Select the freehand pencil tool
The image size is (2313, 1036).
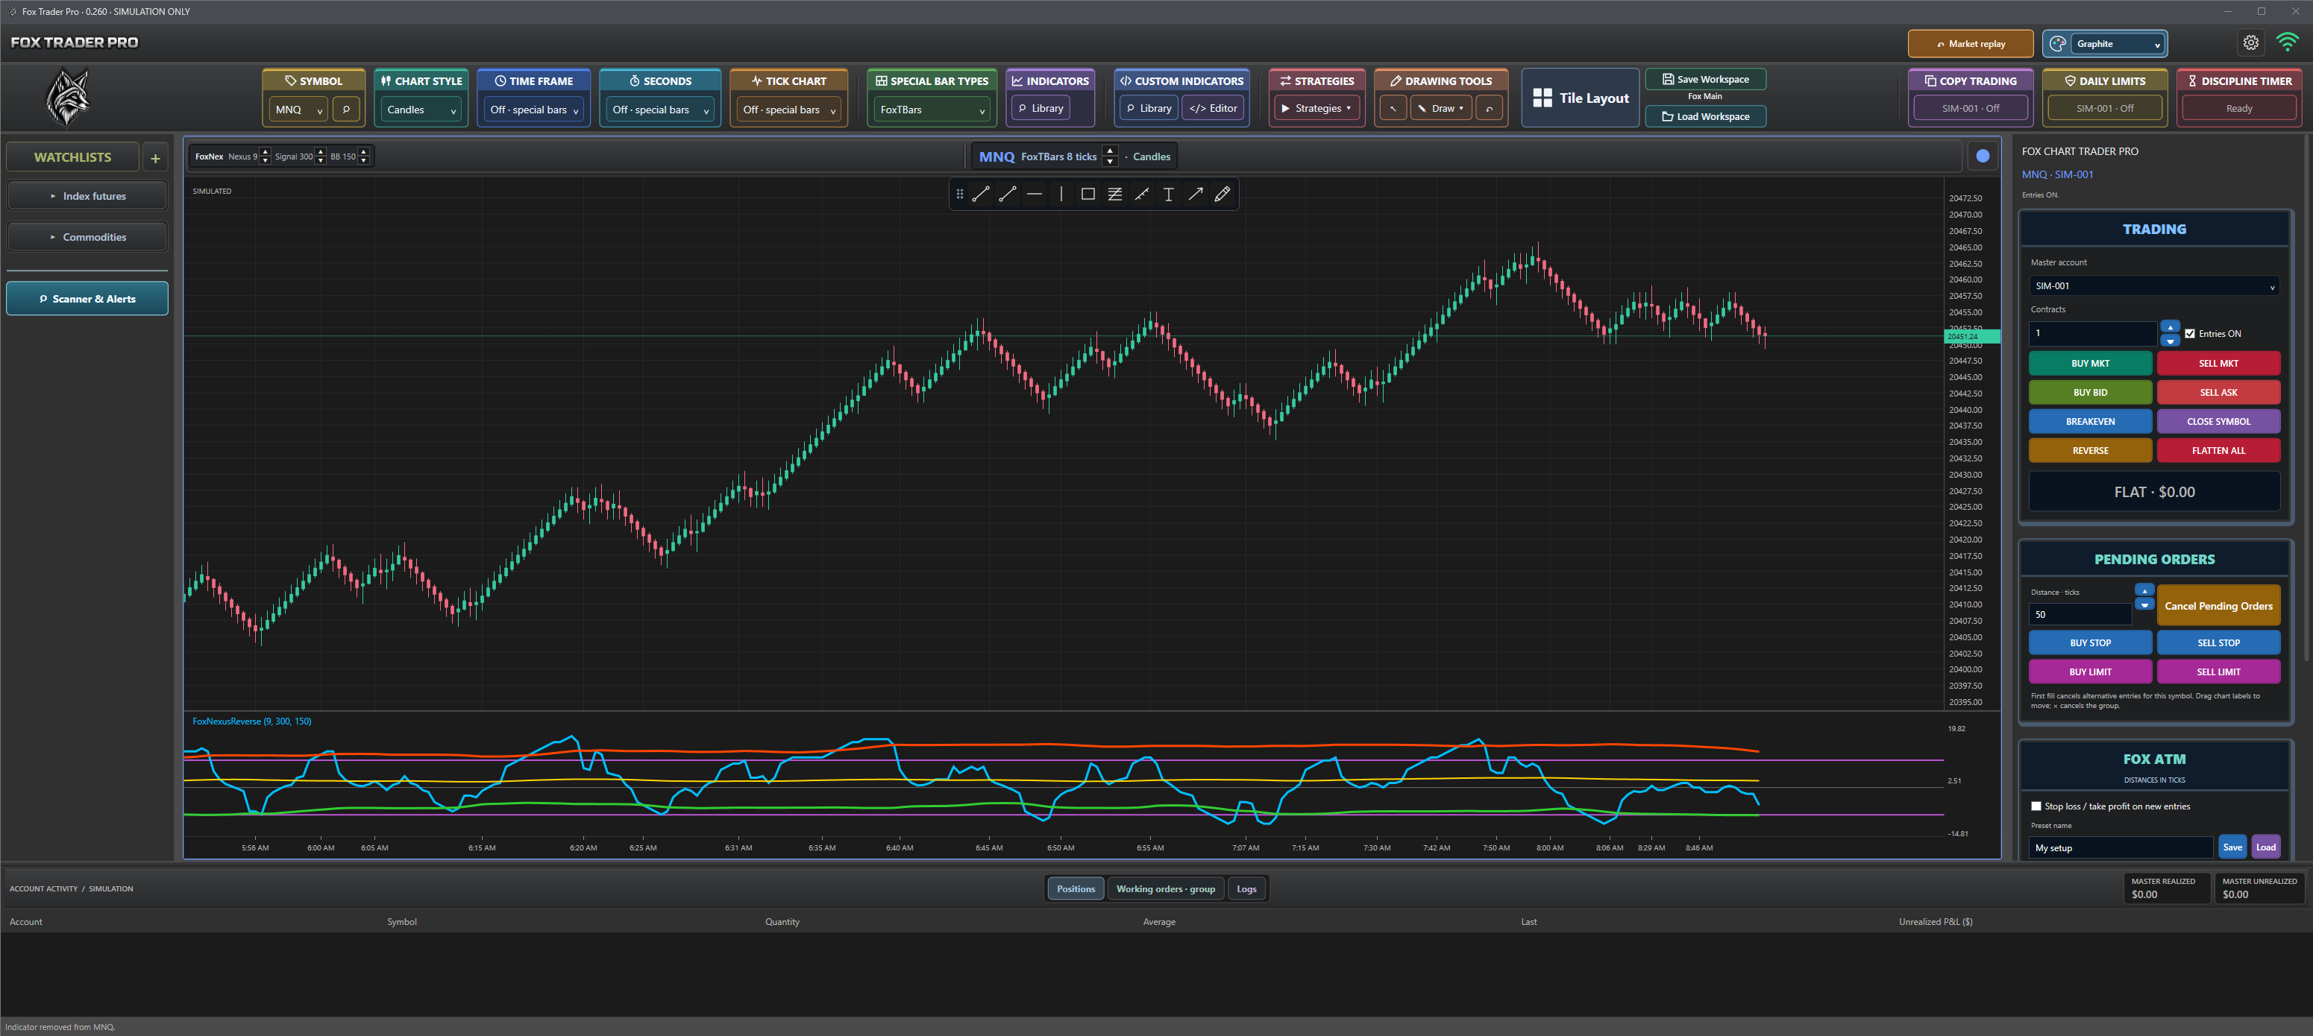pos(1222,194)
